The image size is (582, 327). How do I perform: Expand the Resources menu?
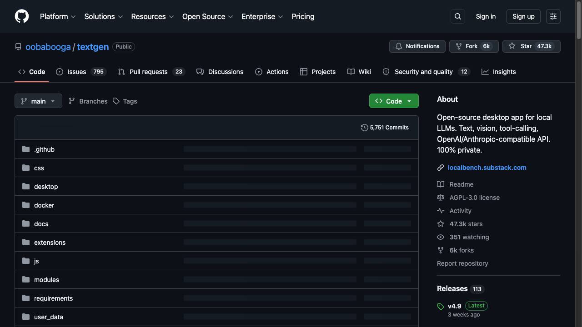coord(153,16)
